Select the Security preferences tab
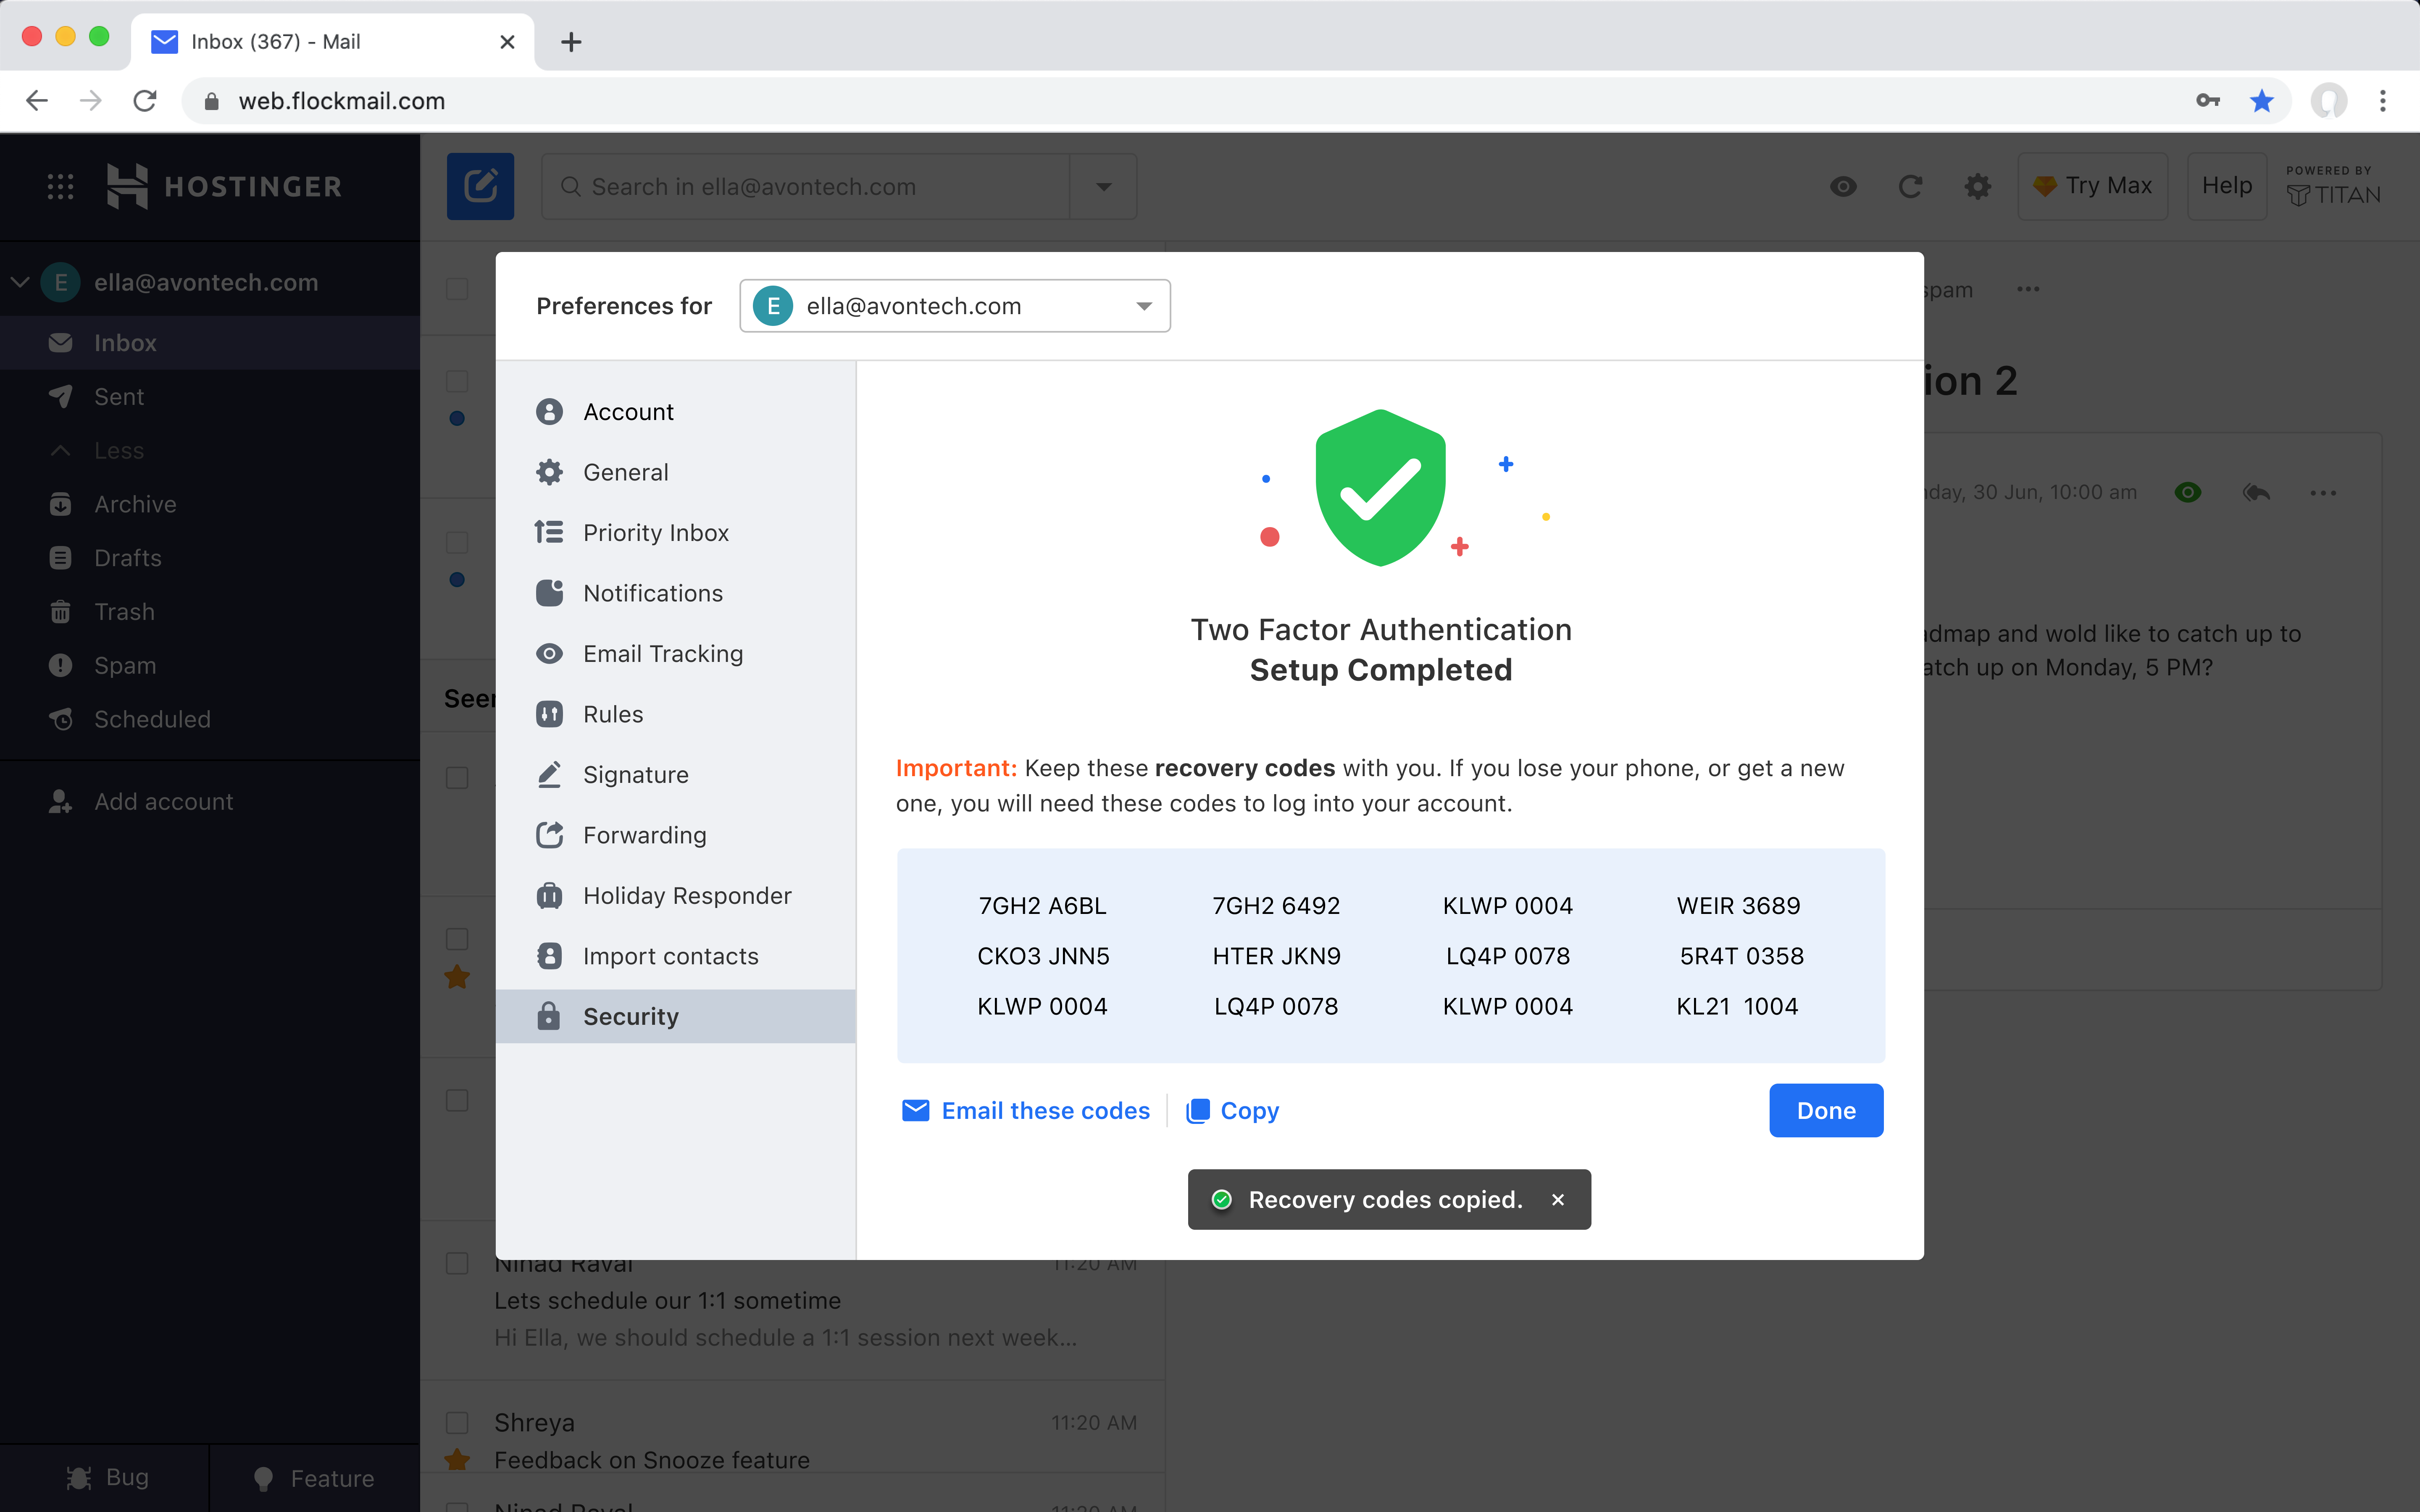The height and width of the screenshot is (1512, 2420). pyautogui.click(x=676, y=1017)
